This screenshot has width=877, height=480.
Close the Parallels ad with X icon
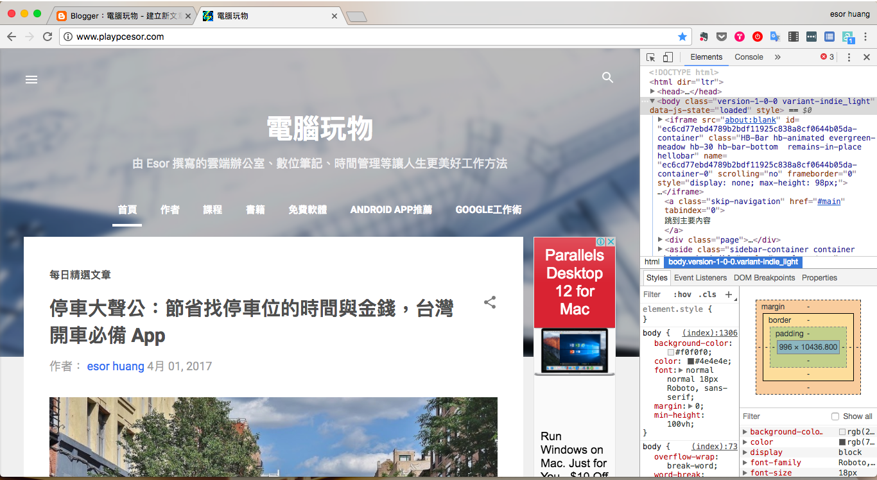tap(611, 242)
